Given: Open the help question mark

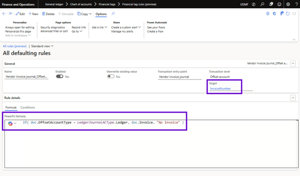Looking at the screenshot, I should 296,4.
